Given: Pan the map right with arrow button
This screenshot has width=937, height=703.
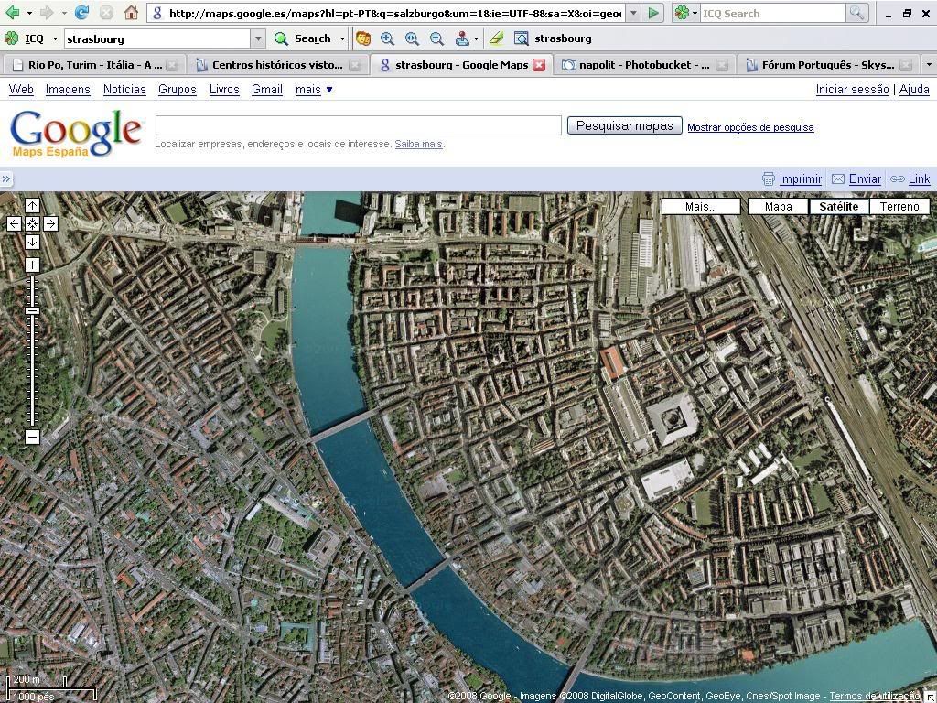Looking at the screenshot, I should pos(50,223).
